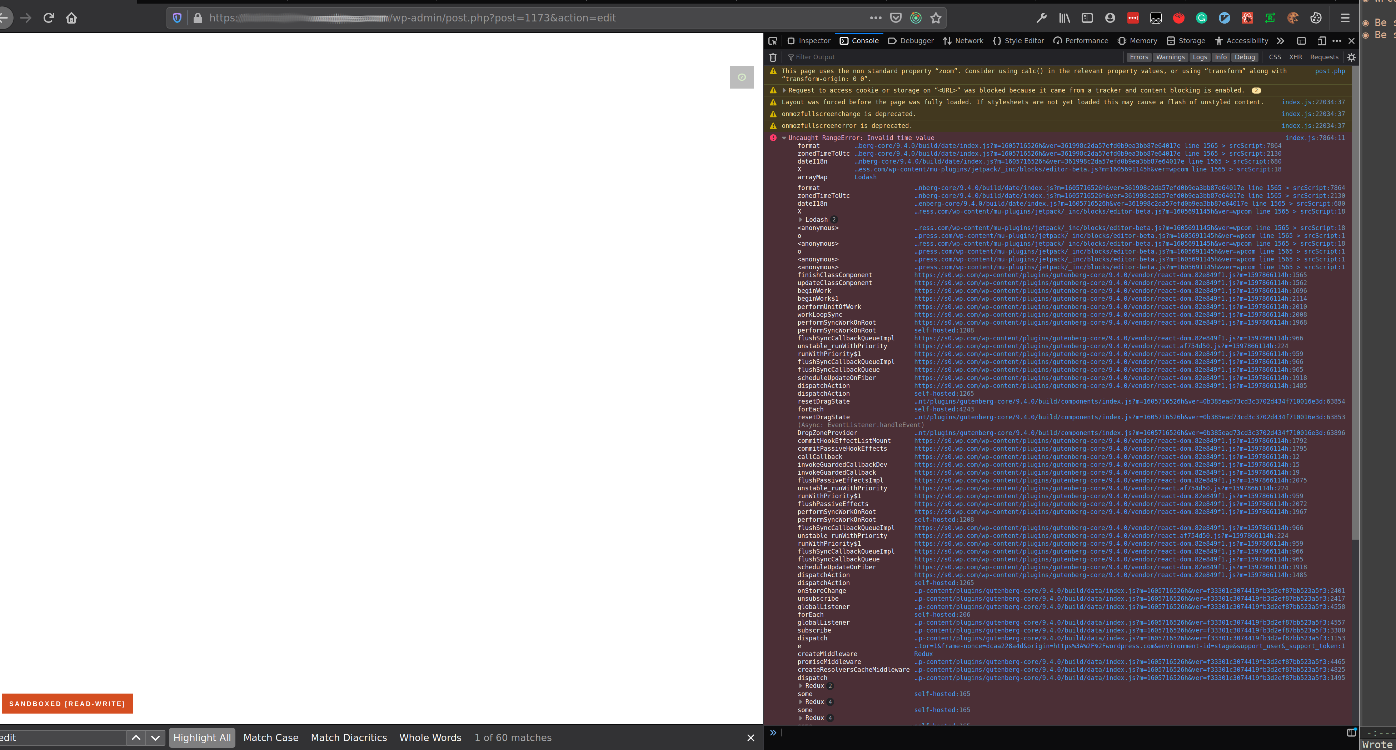Toggle Match Case in the find bar
The image size is (1396, 750).
point(270,737)
